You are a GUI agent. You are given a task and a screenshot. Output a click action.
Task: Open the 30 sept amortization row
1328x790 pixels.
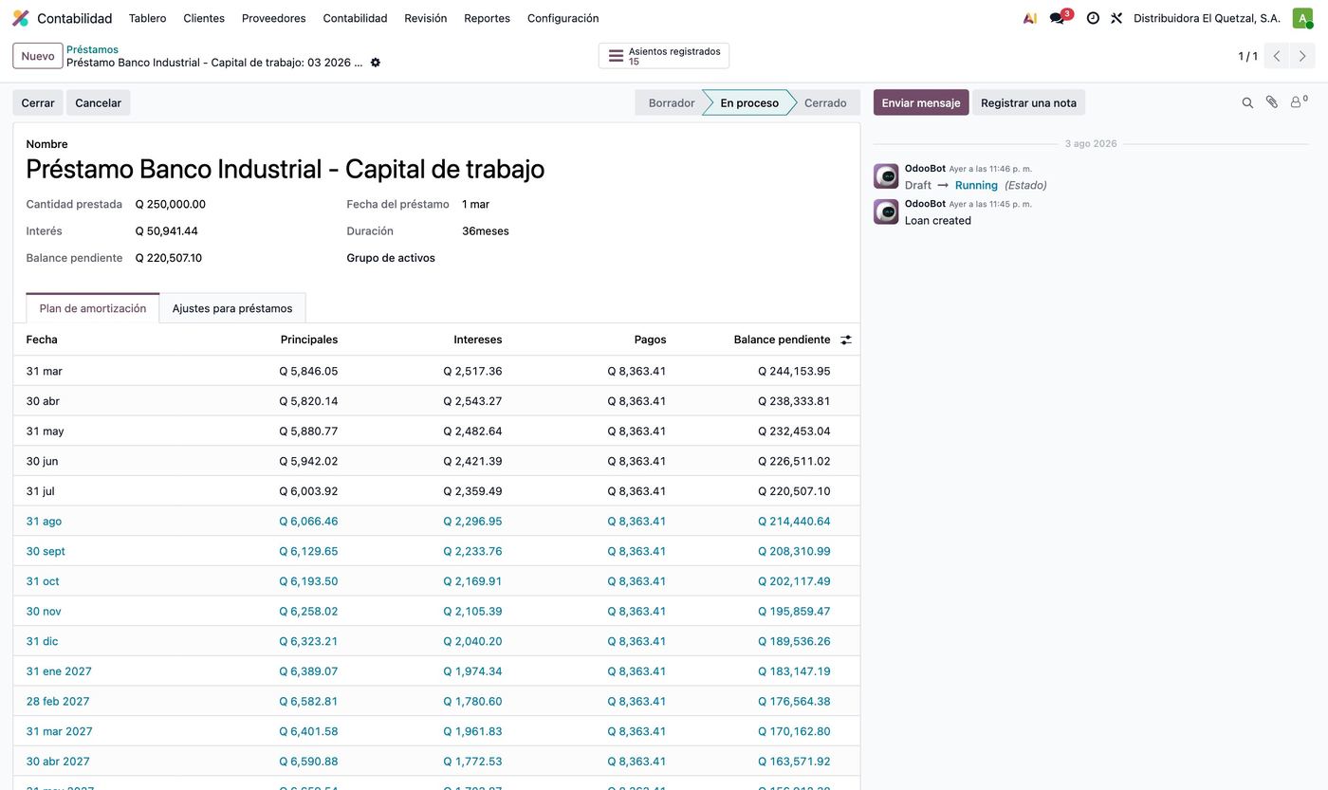(x=436, y=551)
